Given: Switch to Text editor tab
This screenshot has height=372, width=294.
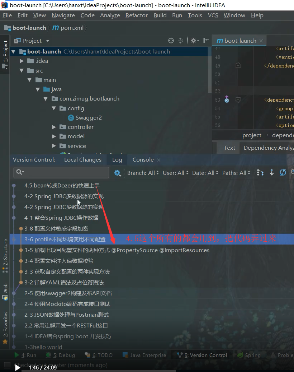Looking at the screenshot, I should point(229,148).
